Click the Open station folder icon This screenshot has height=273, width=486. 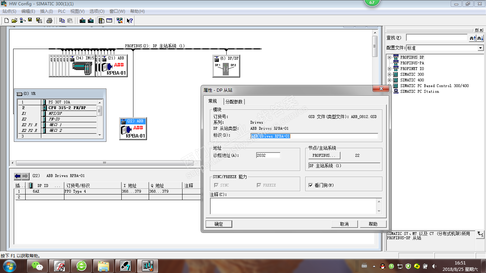click(15, 21)
